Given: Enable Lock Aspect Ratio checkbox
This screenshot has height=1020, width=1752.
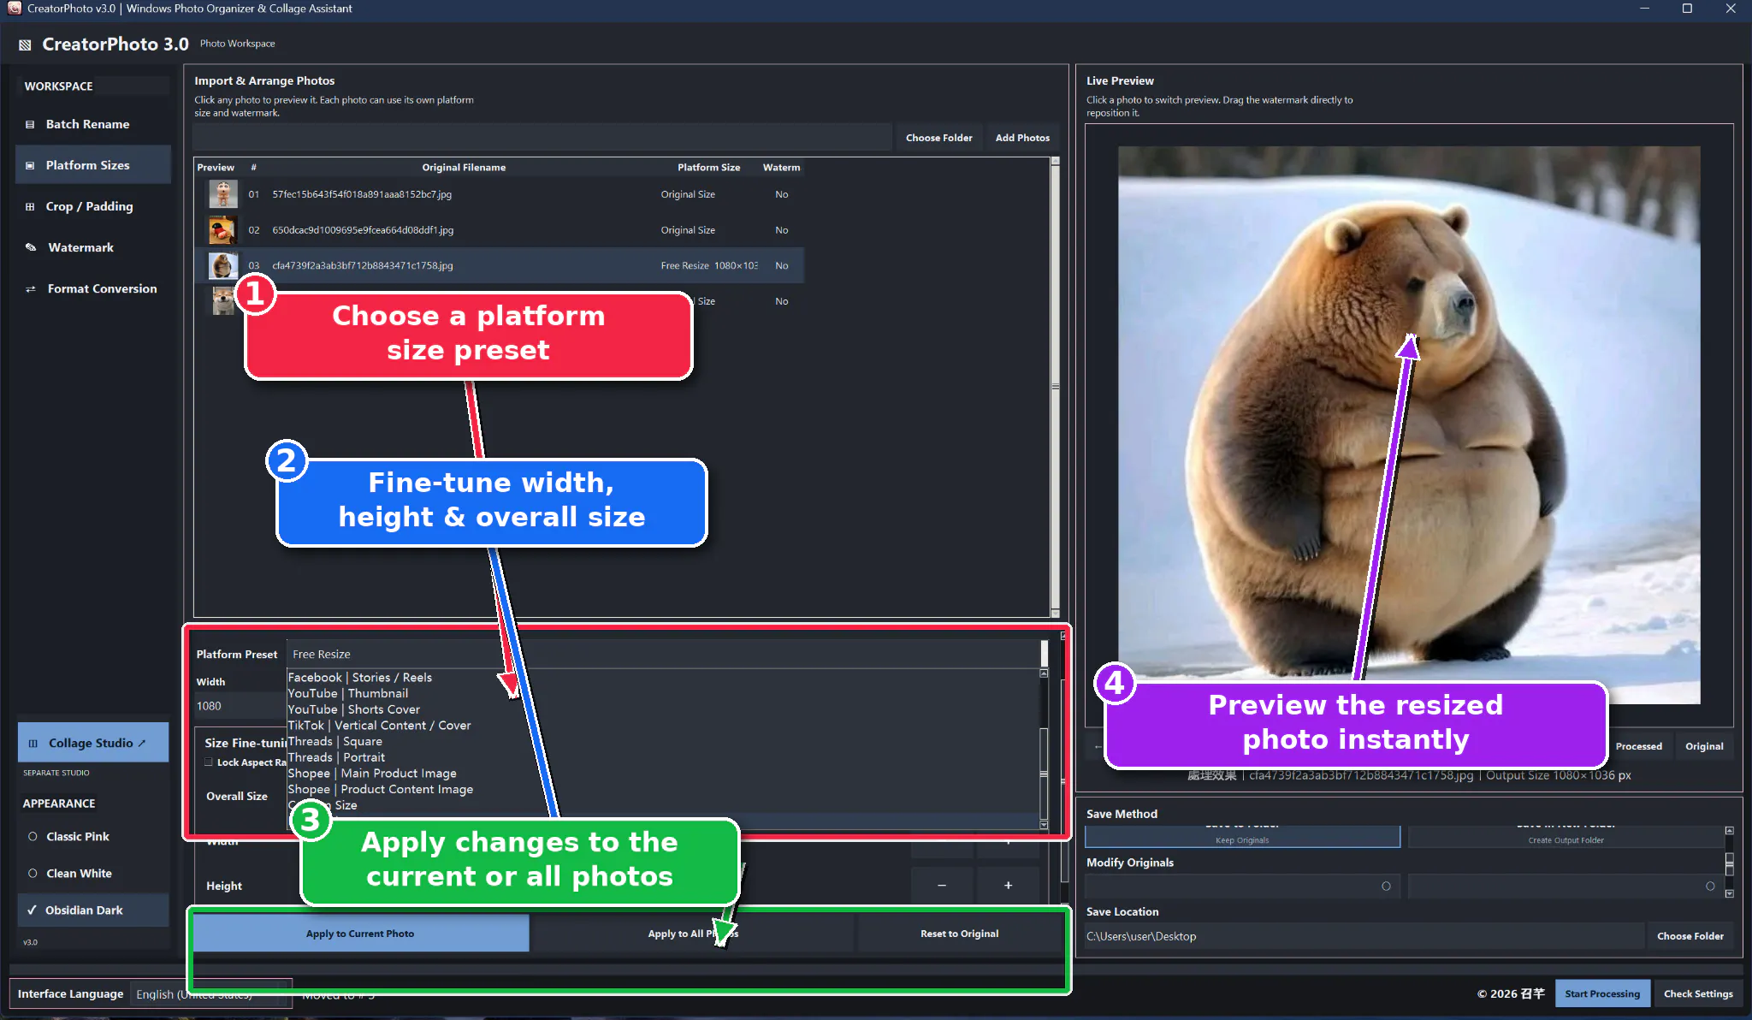Looking at the screenshot, I should coord(209,762).
